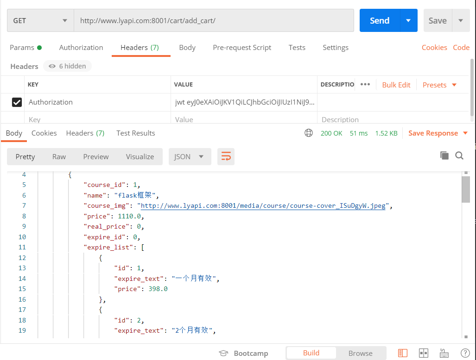
Task: Switch to Visualize view
Action: (x=140, y=157)
